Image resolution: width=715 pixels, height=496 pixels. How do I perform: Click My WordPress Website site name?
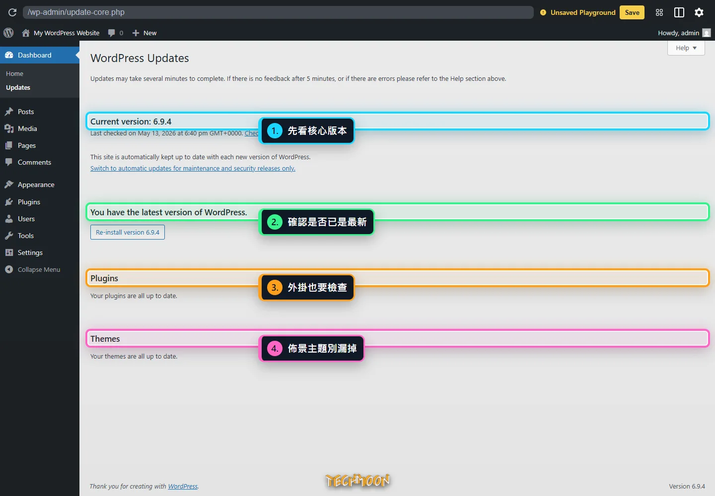(67, 33)
